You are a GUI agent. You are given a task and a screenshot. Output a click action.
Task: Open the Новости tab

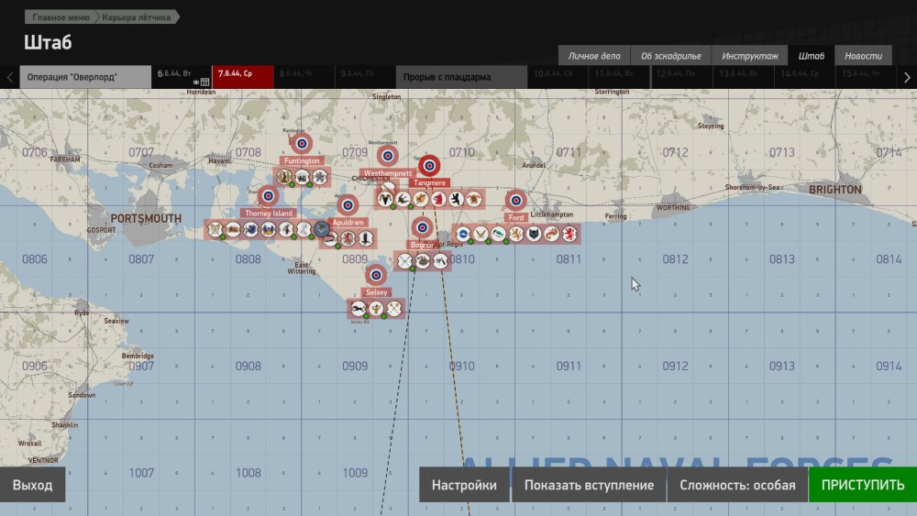[863, 56]
